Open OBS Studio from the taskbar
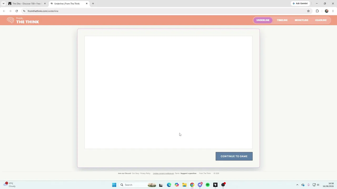The height and width of the screenshot is (189, 337). coord(223,185)
